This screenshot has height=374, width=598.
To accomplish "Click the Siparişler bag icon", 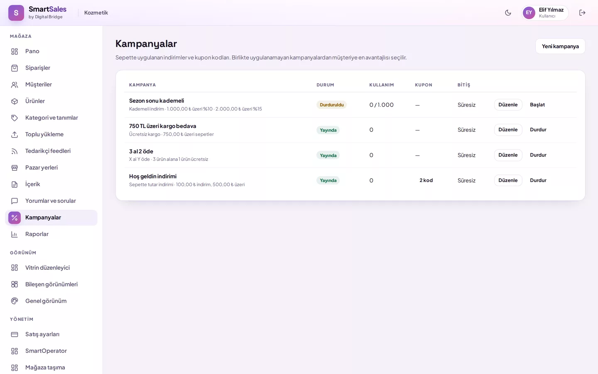I will (x=15, y=68).
